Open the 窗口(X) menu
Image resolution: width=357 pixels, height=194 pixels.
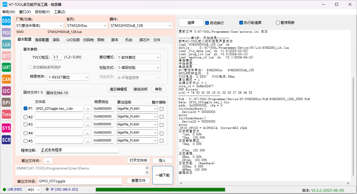(x=25, y=12)
